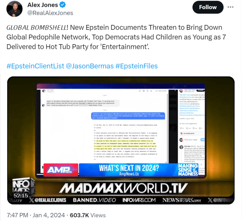Viewport: 245px width, 221px height.
Task: Click the blue verified badge
Action: (63, 5)
